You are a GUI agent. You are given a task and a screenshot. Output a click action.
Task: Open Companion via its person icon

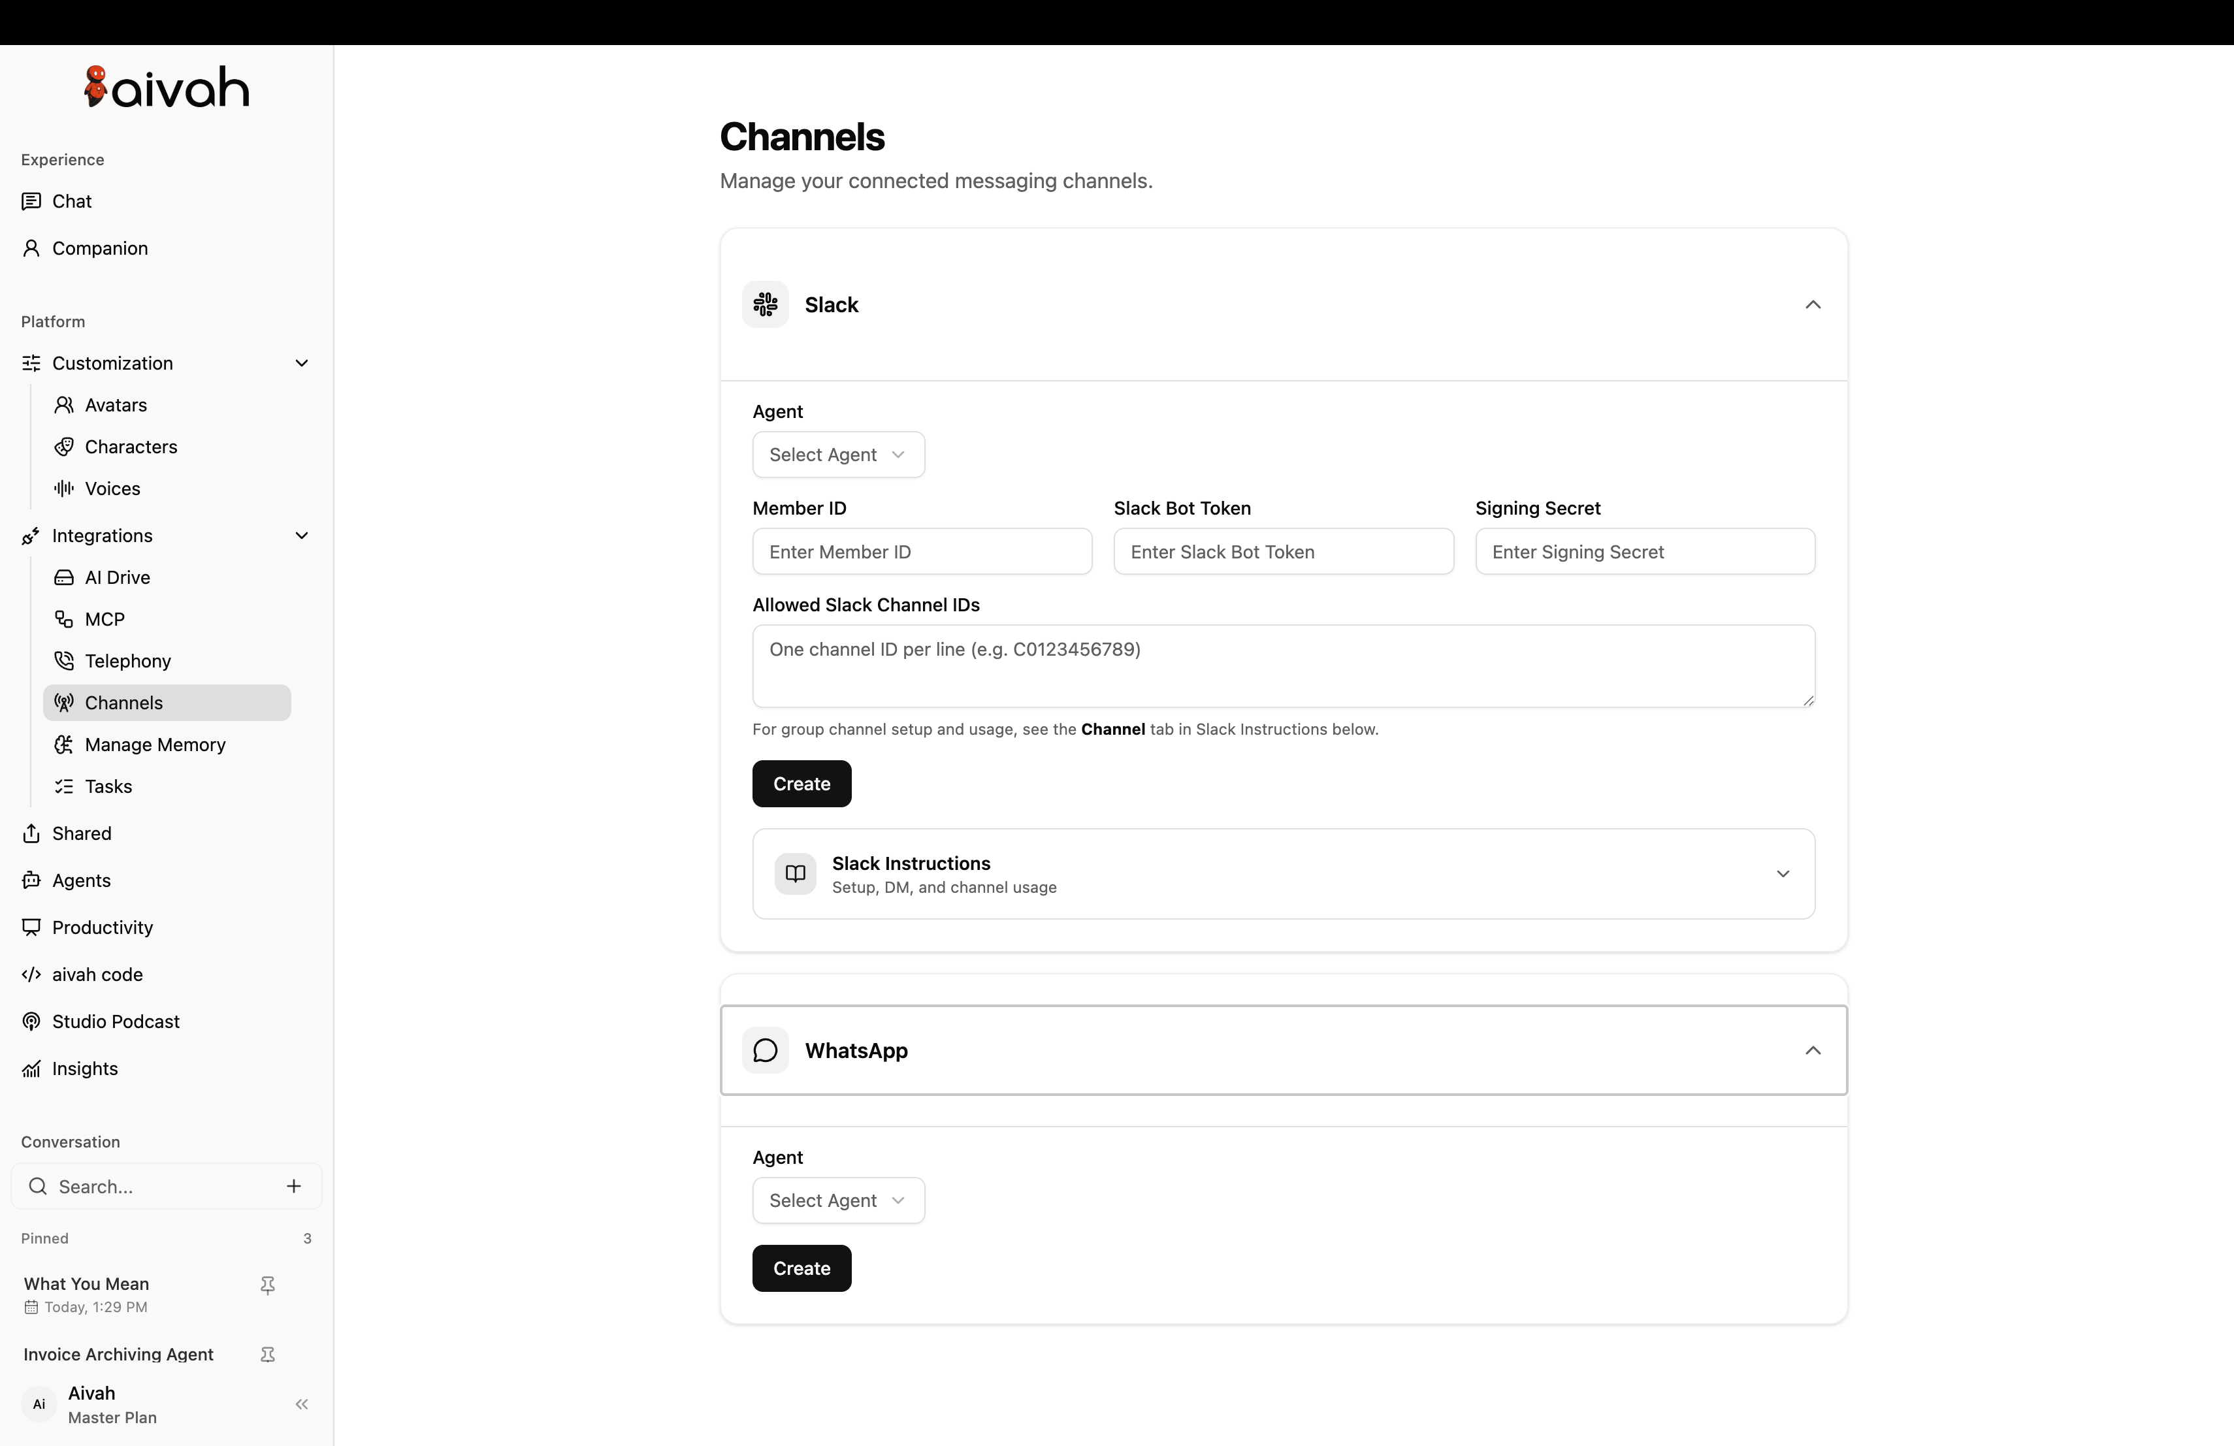pyautogui.click(x=31, y=248)
